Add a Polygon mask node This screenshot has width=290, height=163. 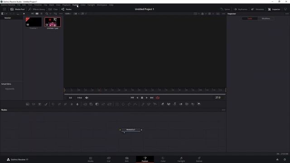click(x=129, y=104)
